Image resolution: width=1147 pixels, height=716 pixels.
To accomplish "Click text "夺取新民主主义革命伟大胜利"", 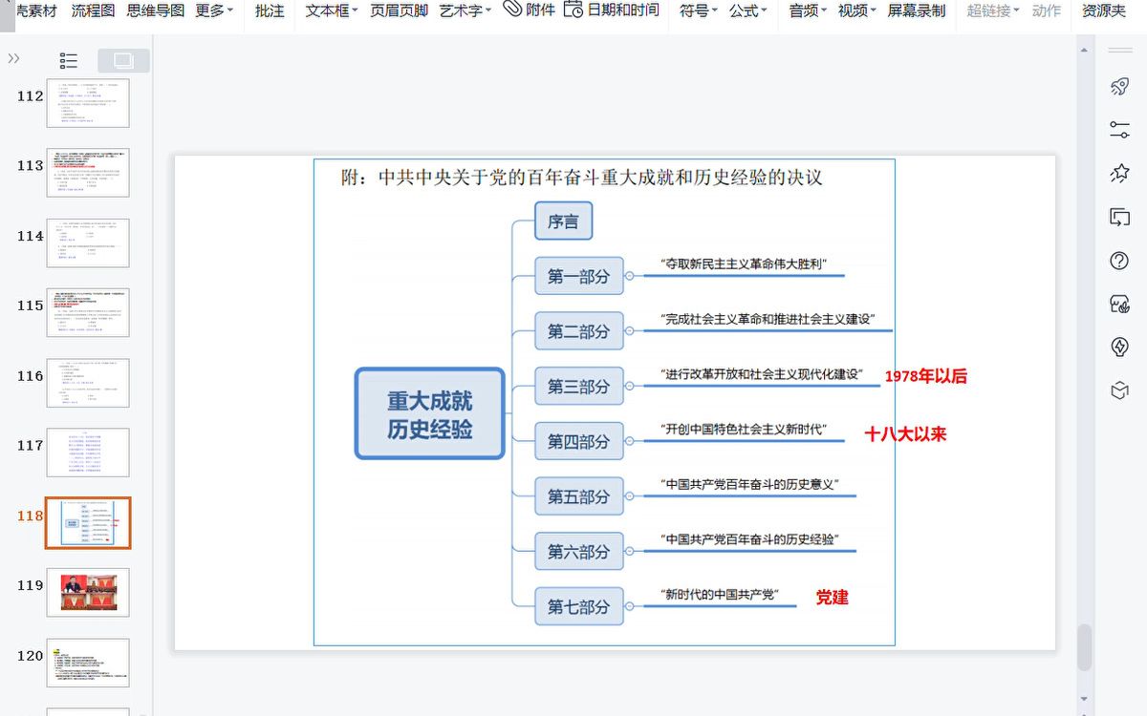I will 743,263.
